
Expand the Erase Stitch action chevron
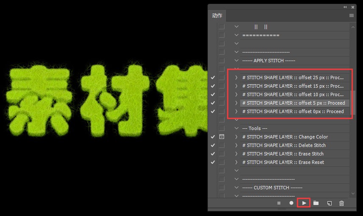pyautogui.click(x=236, y=154)
